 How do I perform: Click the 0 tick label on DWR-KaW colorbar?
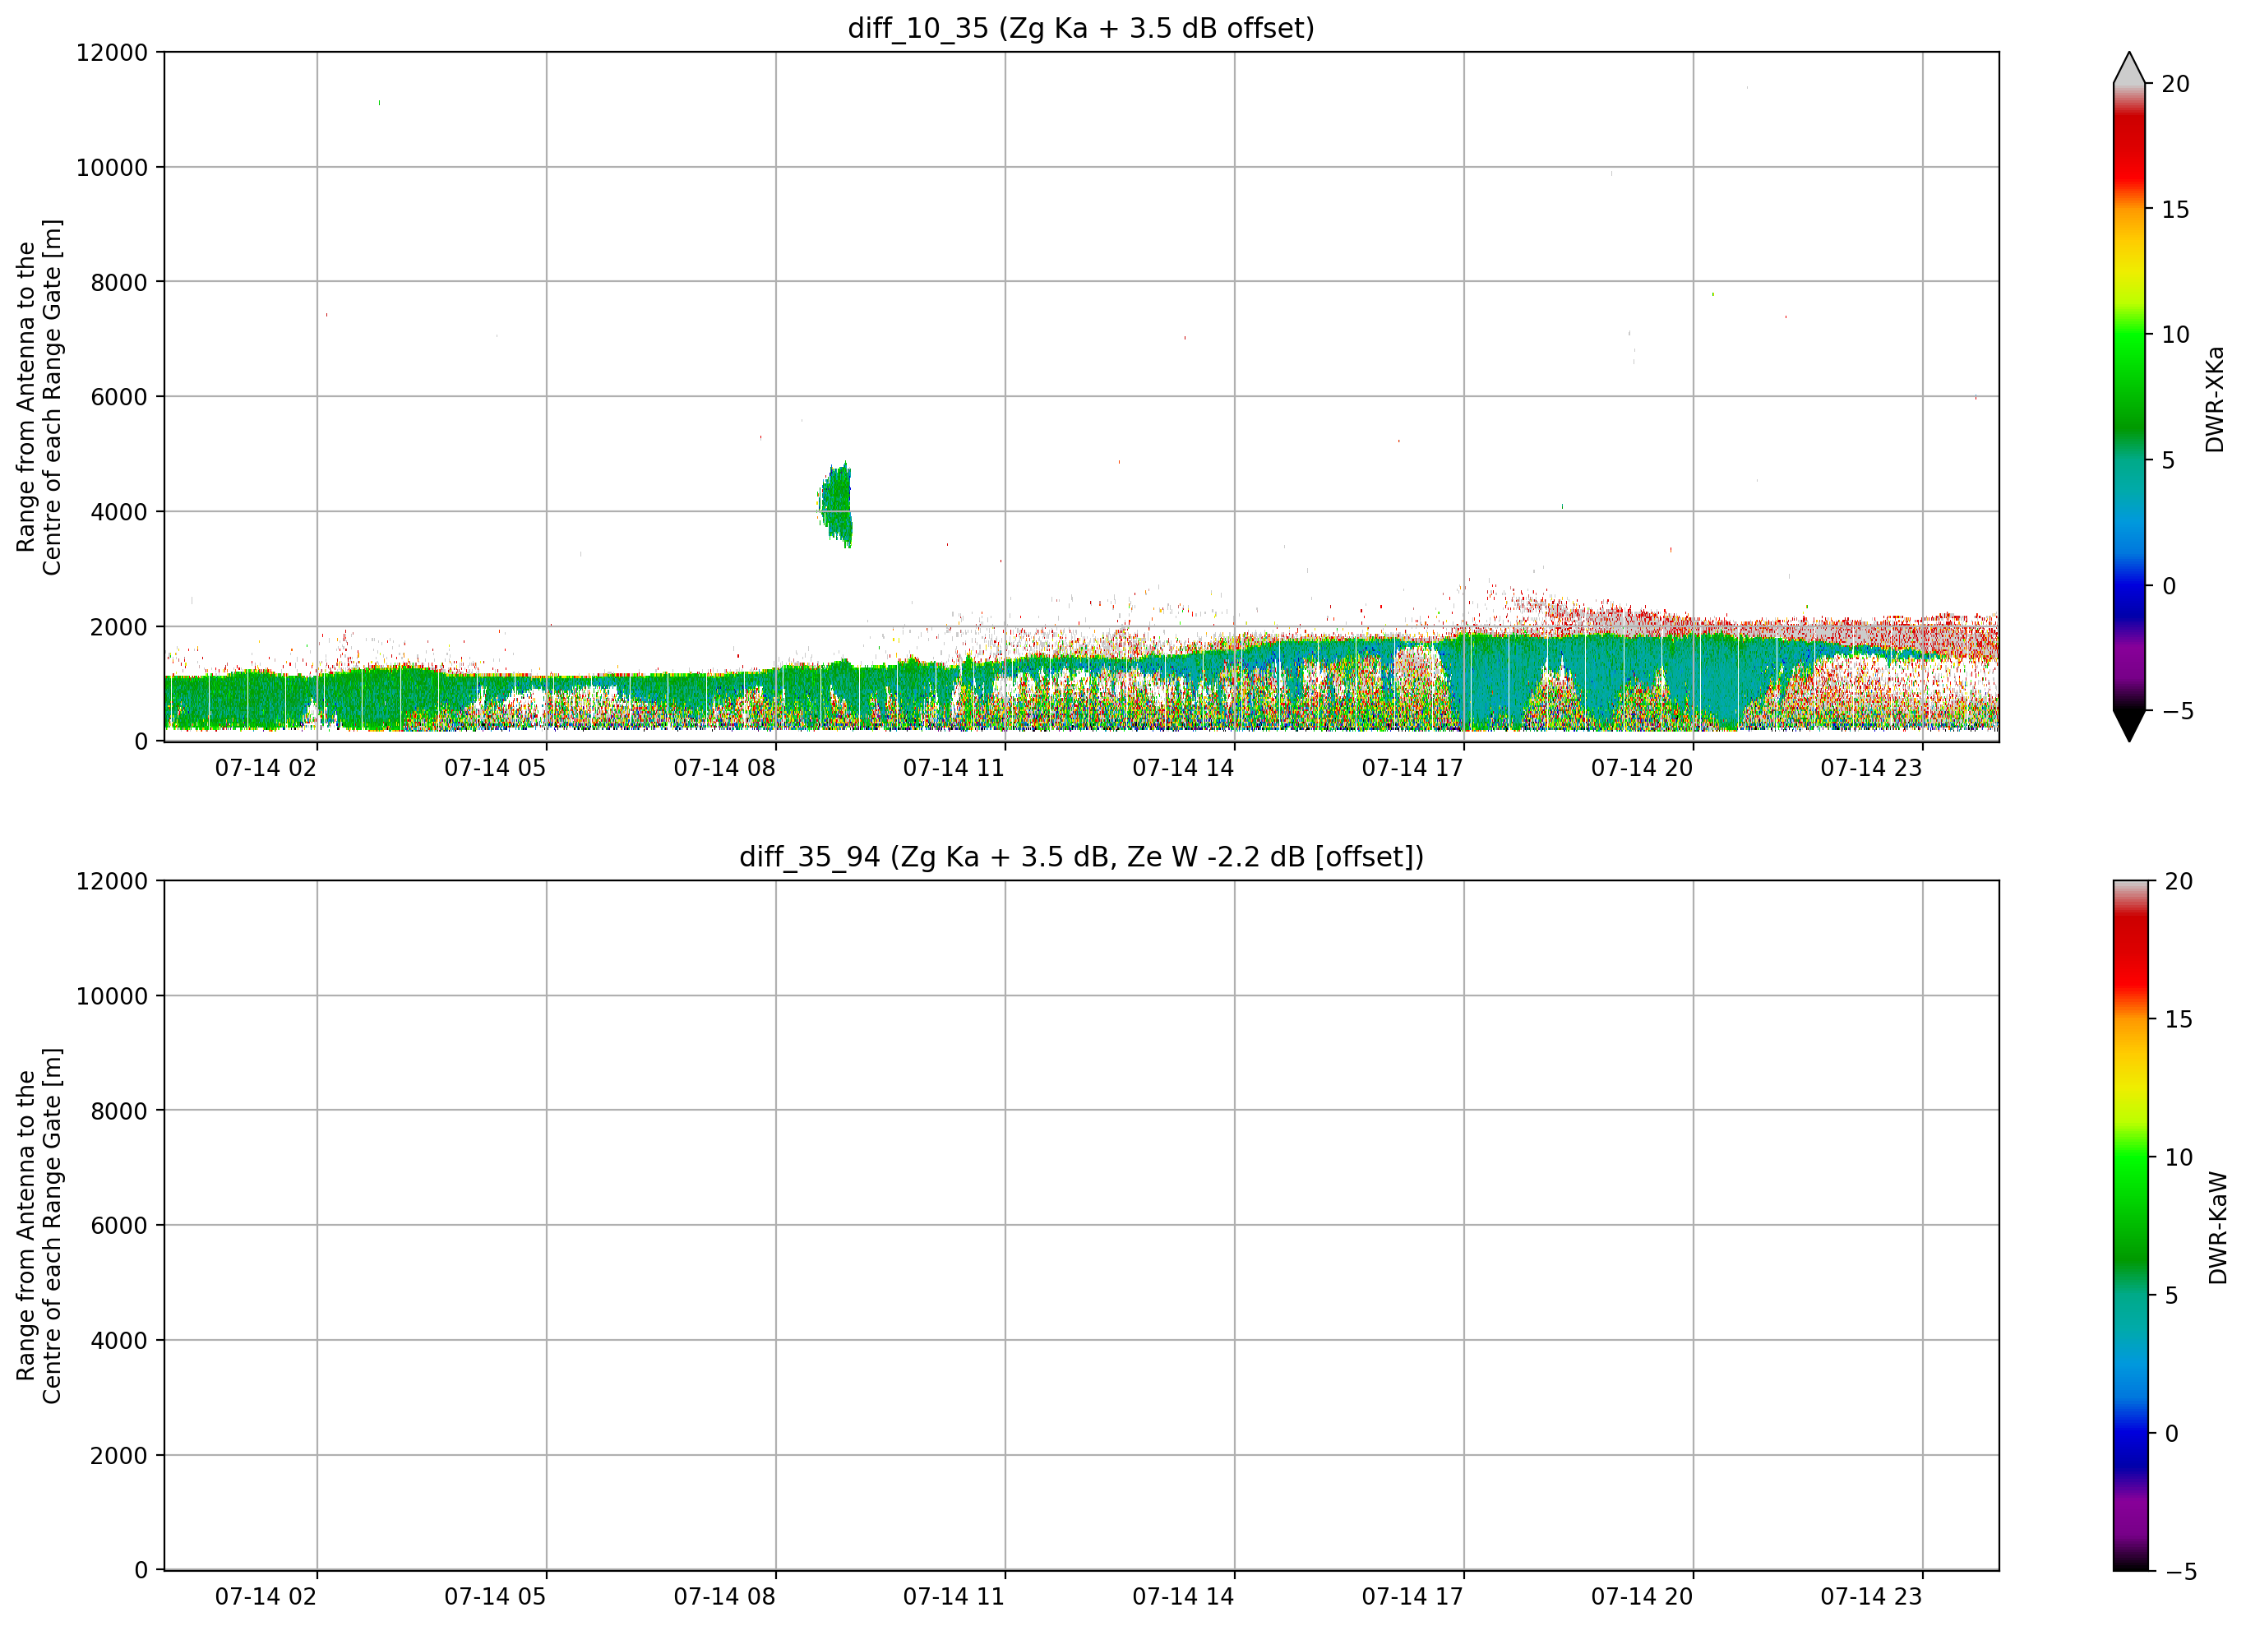click(x=2172, y=1433)
